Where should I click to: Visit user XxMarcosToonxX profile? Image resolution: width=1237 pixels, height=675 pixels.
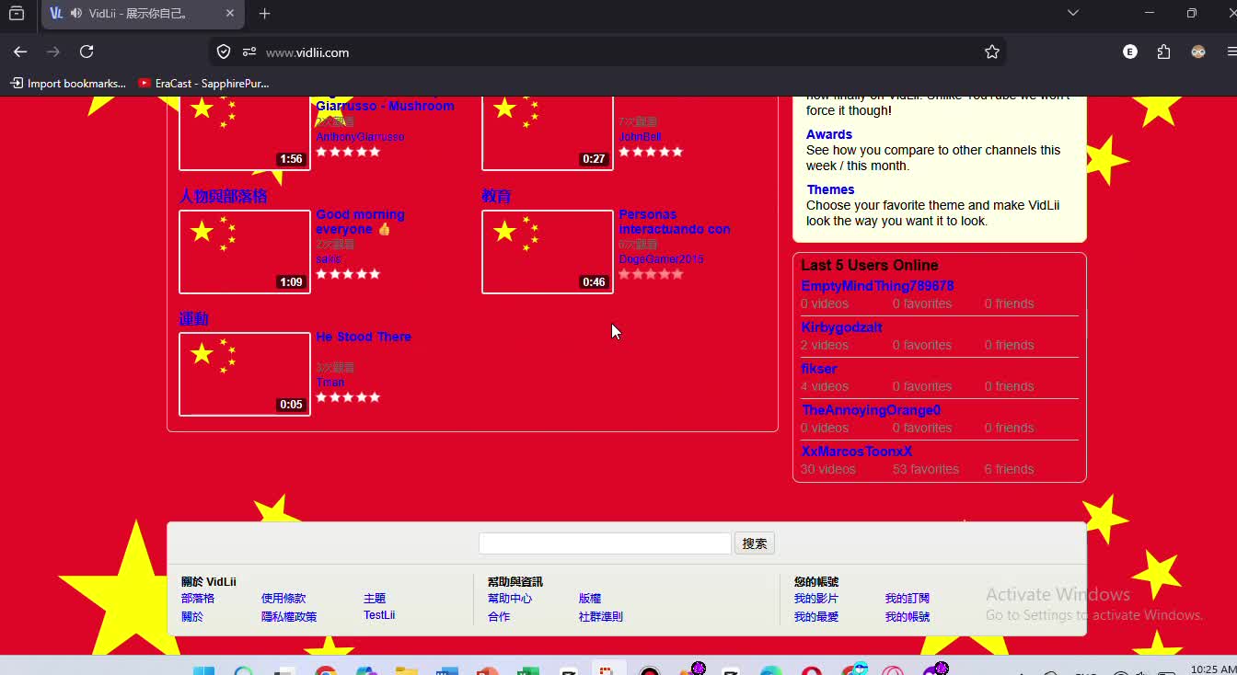point(856,451)
